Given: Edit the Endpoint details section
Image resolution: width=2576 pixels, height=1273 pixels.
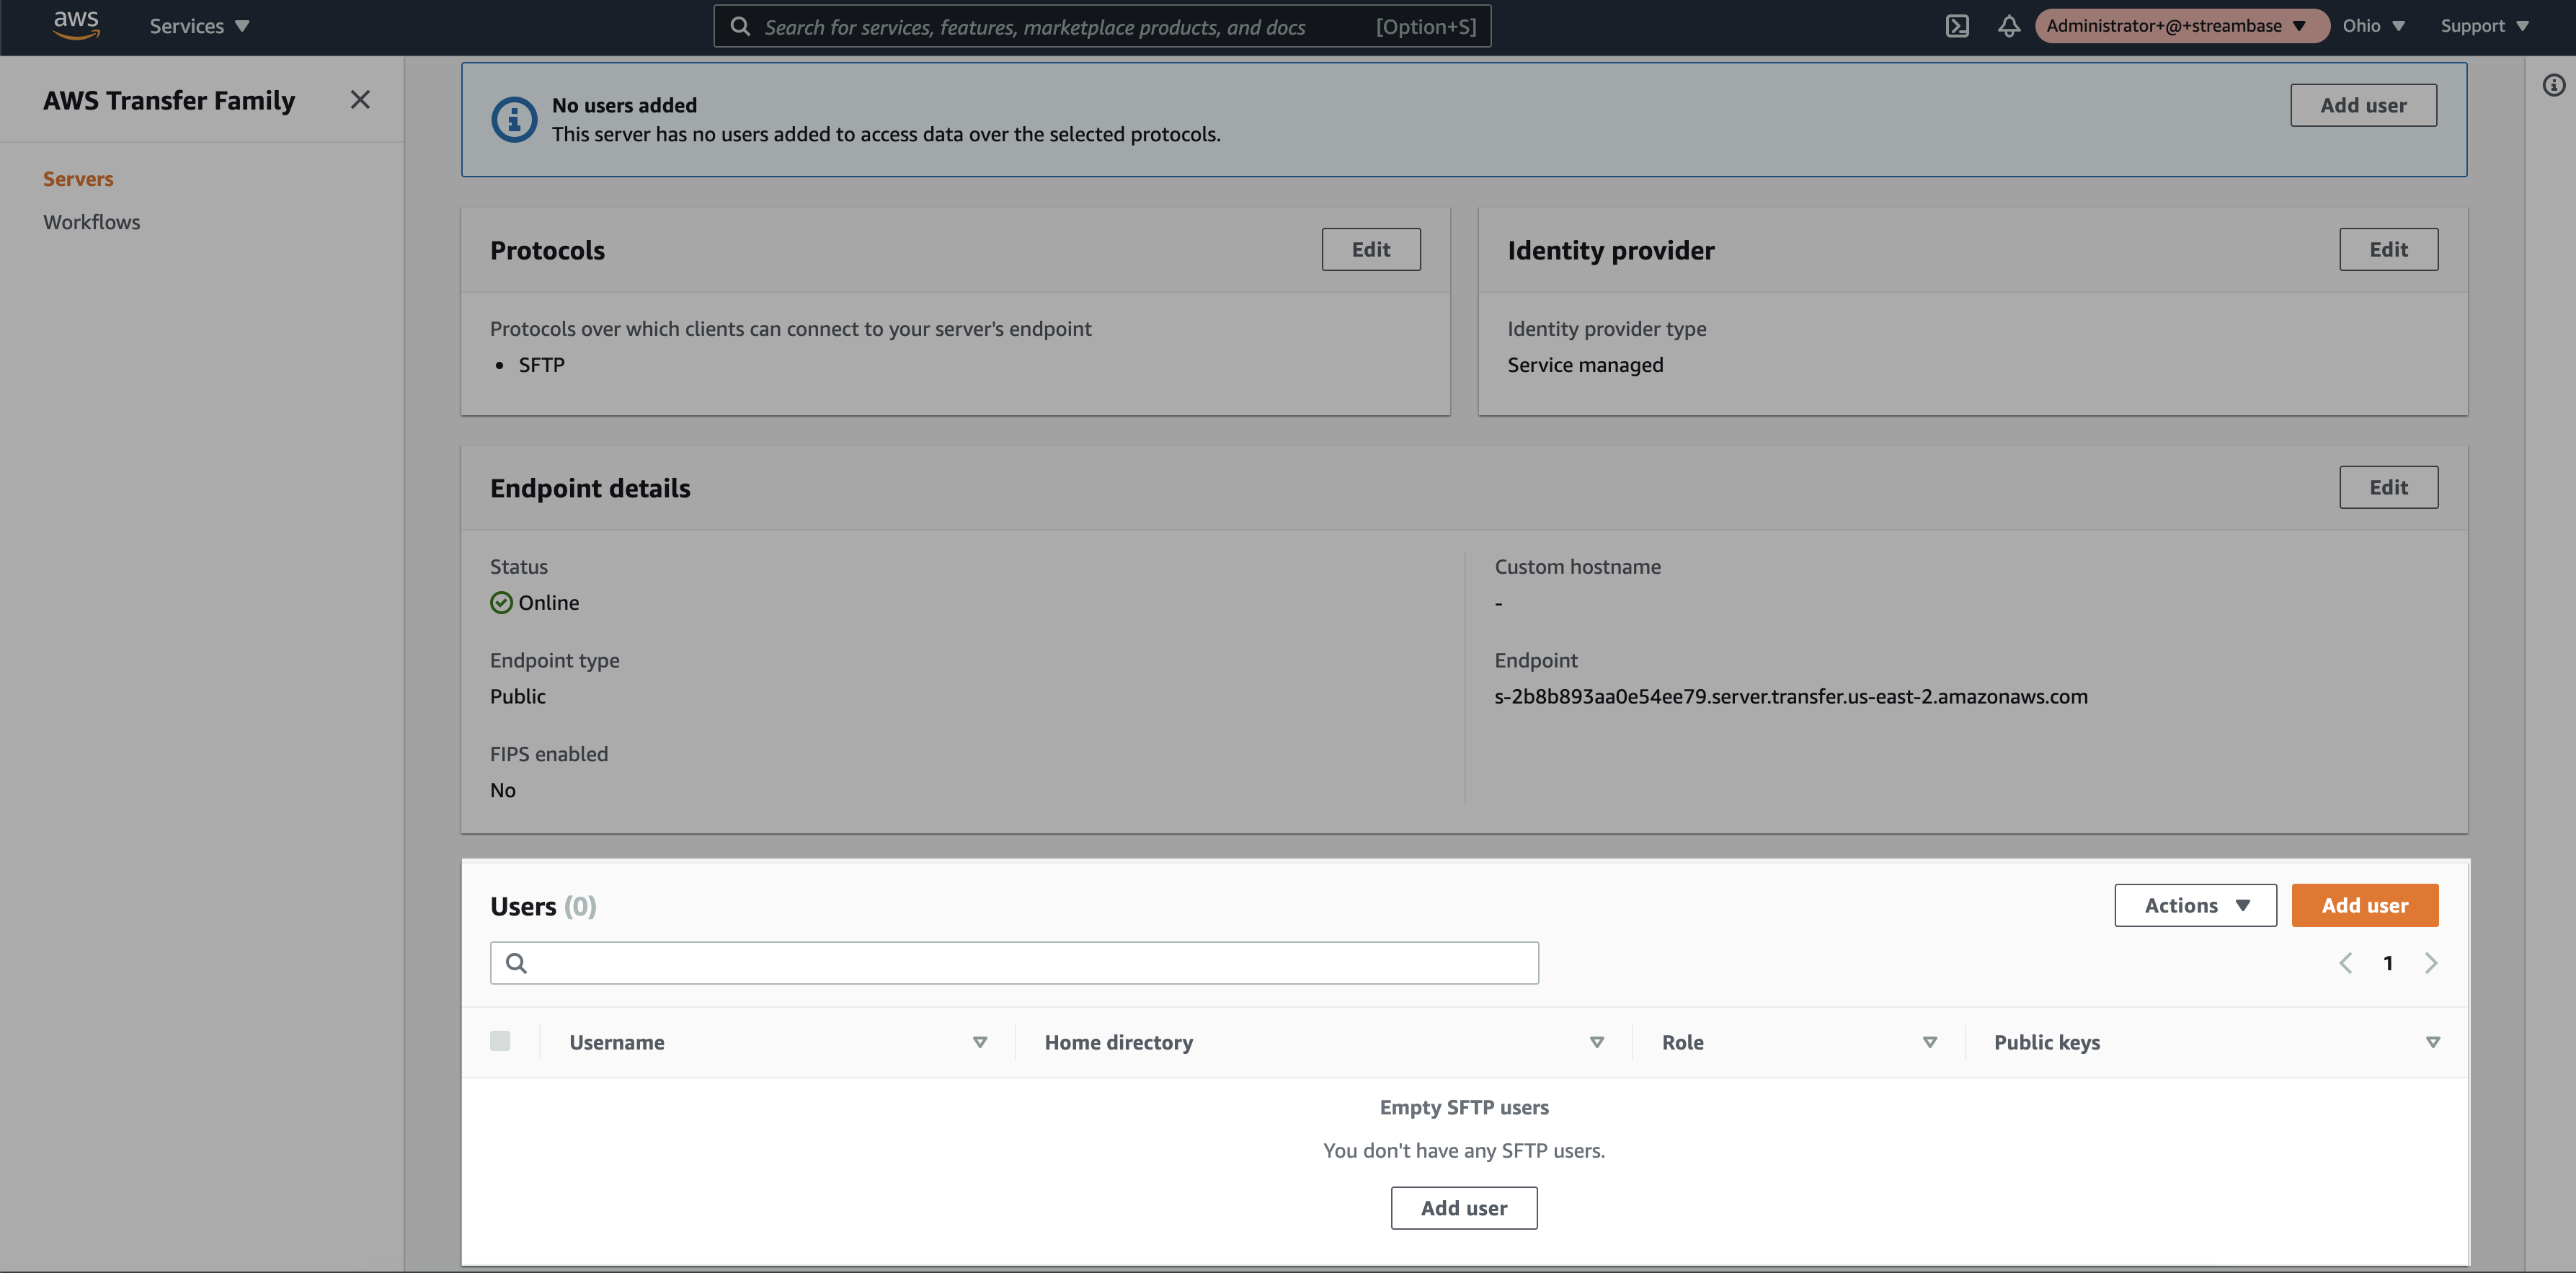Looking at the screenshot, I should coord(2388,487).
